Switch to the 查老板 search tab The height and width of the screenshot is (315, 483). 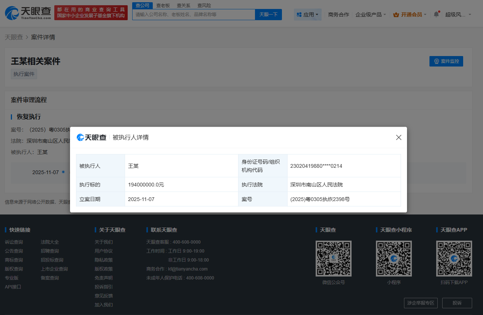[x=163, y=5]
